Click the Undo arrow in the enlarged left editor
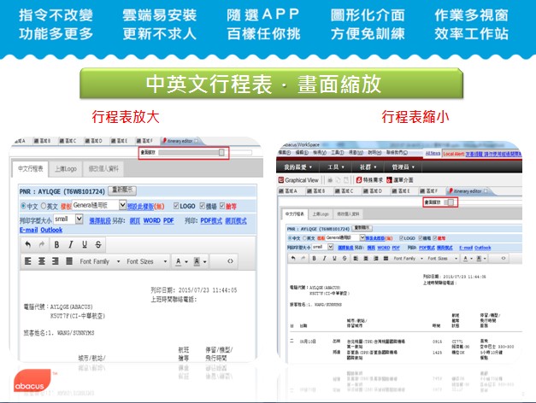Image resolution: width=536 pixels, height=403 pixels. 29,244
